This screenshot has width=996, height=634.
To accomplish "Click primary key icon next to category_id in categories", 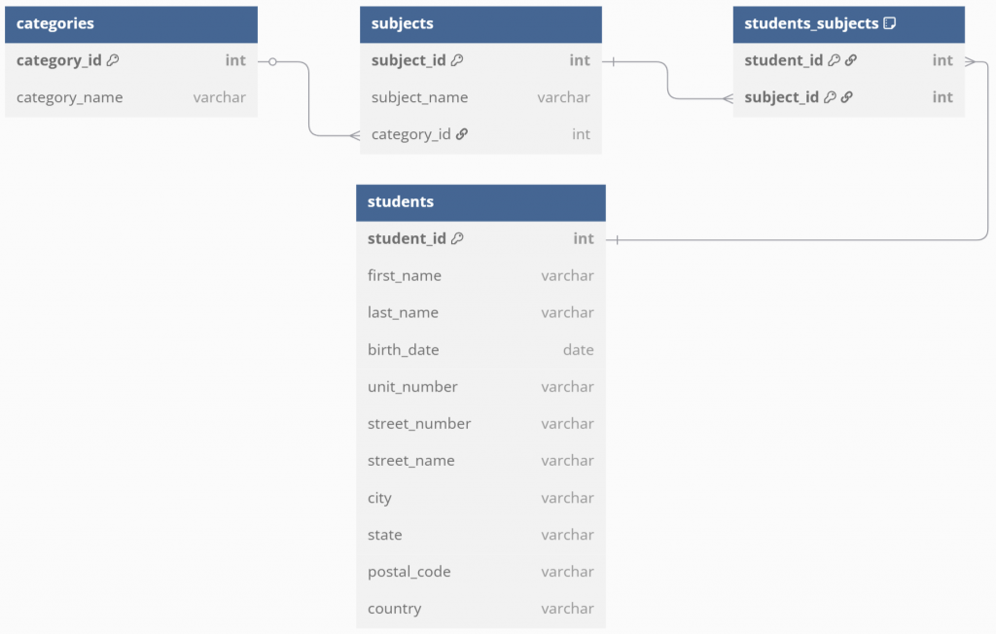I will coord(113,60).
